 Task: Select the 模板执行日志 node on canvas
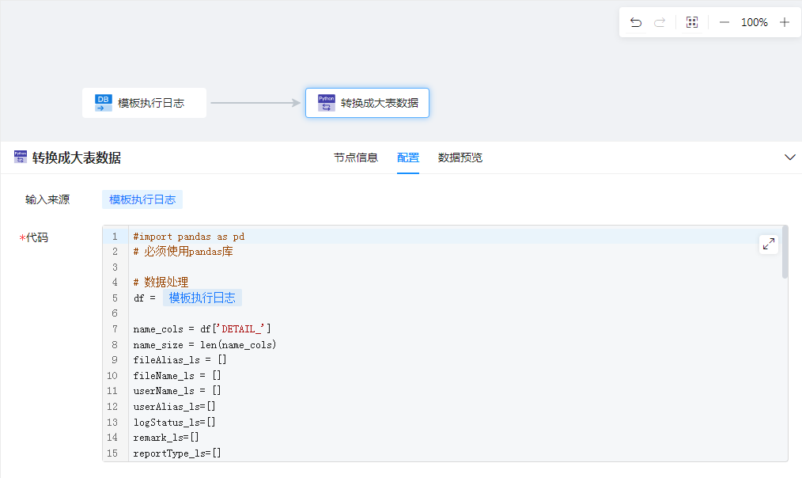point(150,103)
